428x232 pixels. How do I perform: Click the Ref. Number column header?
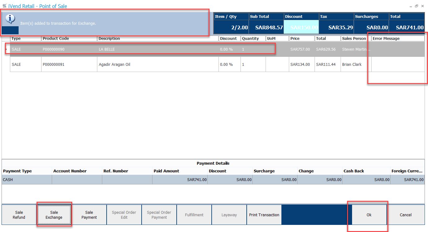[127, 171]
